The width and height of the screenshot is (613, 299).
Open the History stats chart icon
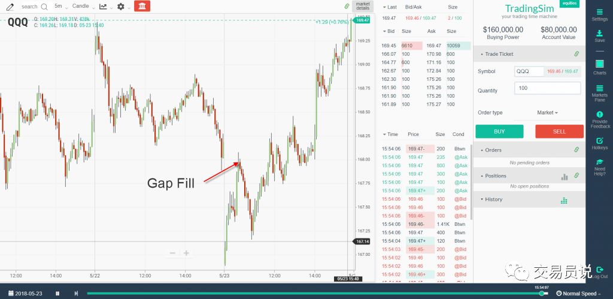tap(564, 200)
